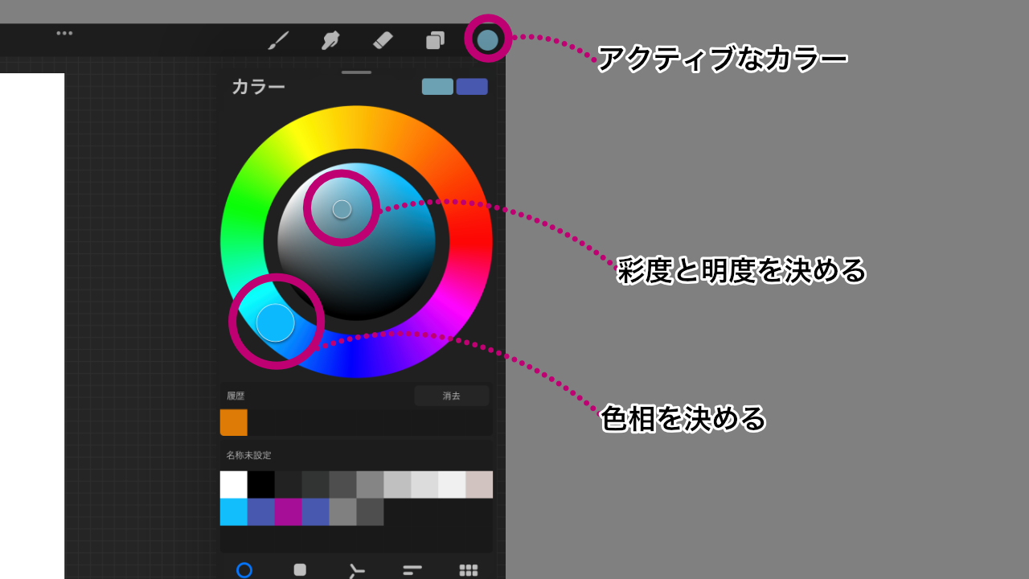Choose indigo swatch right of magenta

tap(316, 511)
